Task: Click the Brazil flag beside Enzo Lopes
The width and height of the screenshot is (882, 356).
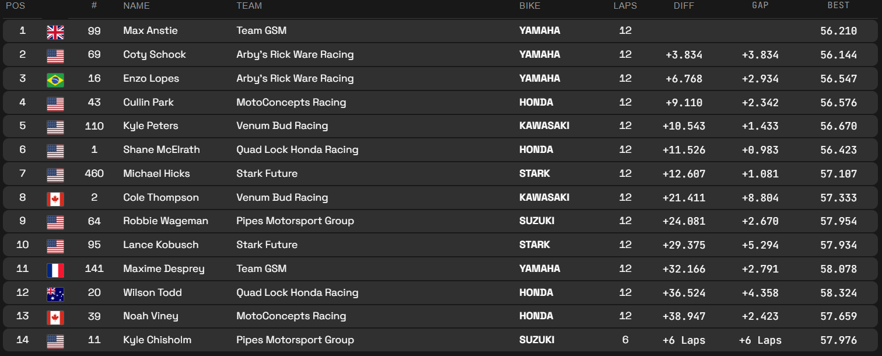Action: (x=55, y=80)
